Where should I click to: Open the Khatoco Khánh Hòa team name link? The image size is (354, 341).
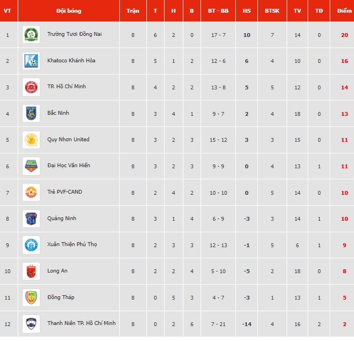[x=71, y=61]
